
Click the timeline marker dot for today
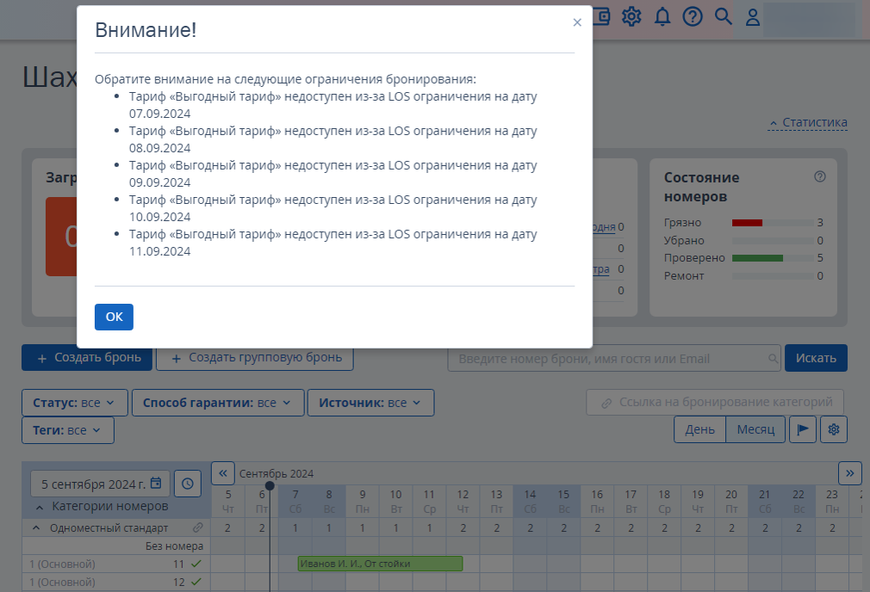coord(270,485)
